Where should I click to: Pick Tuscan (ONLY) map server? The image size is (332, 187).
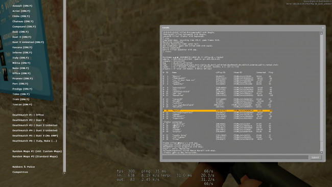tap(22, 104)
